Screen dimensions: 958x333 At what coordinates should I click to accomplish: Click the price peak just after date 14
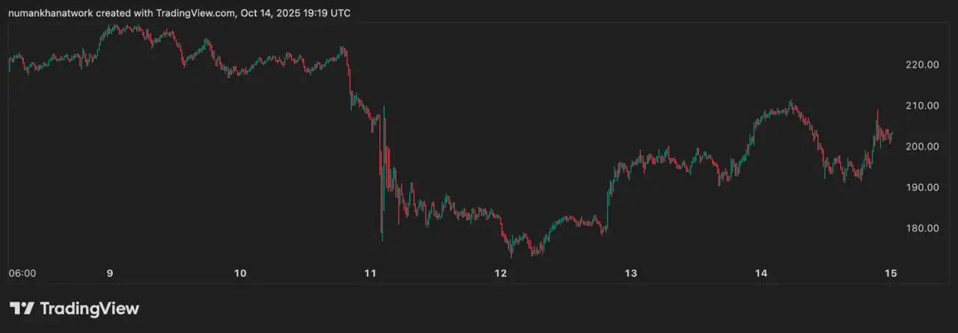(790, 103)
